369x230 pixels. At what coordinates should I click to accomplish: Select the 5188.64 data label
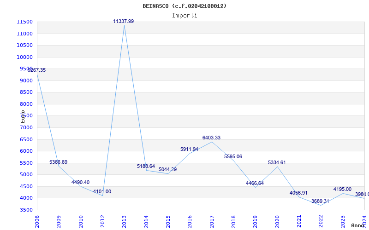146,166
